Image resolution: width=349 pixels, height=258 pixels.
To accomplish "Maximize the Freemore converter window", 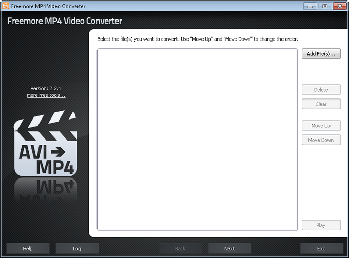I will [x=325, y=6].
